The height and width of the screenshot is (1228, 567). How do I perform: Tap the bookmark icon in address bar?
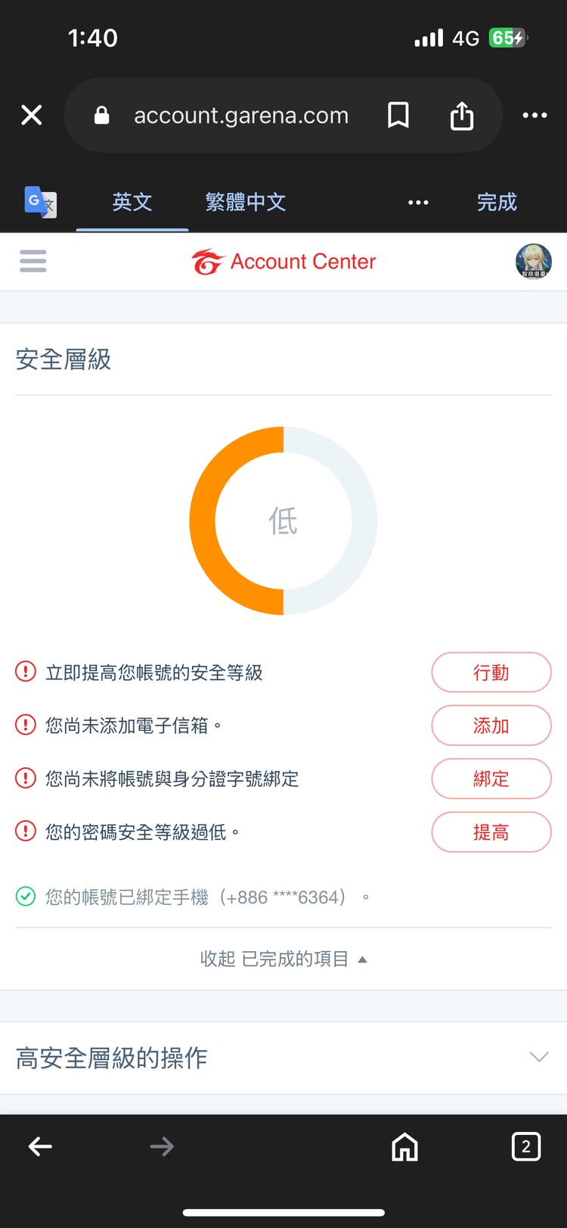pos(398,115)
